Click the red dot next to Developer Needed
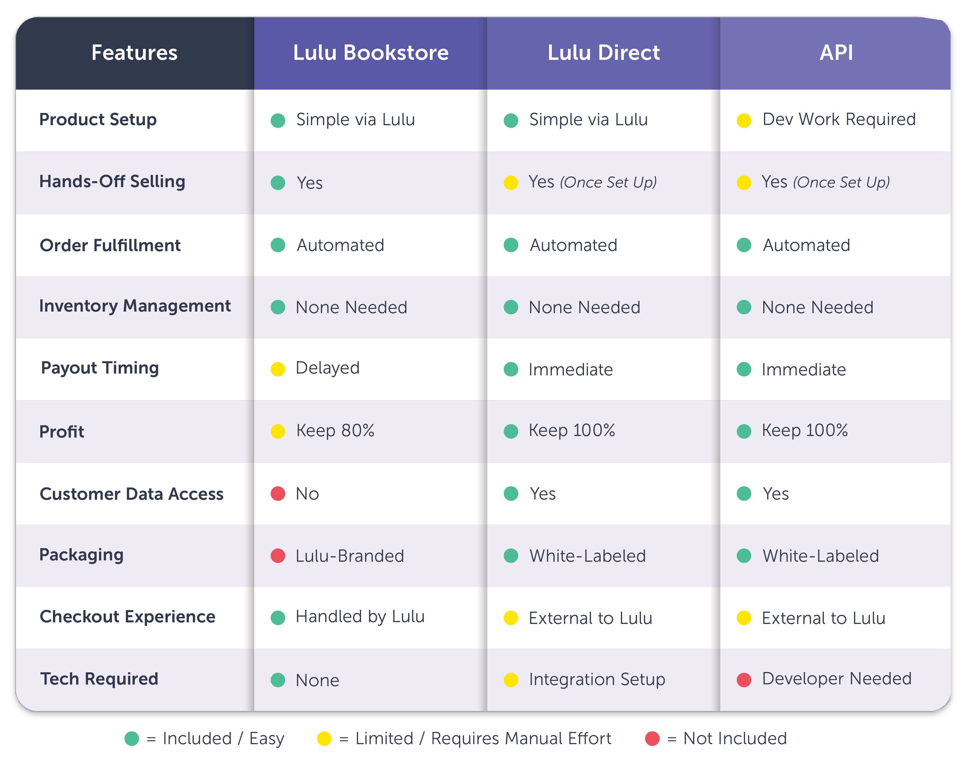The image size is (966, 763). click(744, 680)
